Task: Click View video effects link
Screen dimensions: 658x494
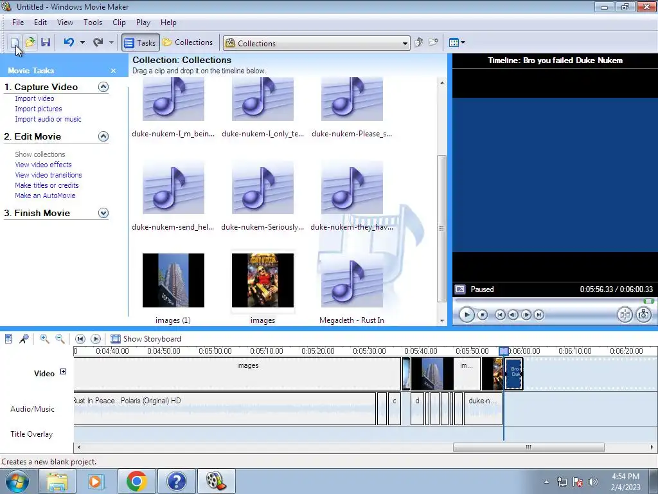Action: coord(43,165)
